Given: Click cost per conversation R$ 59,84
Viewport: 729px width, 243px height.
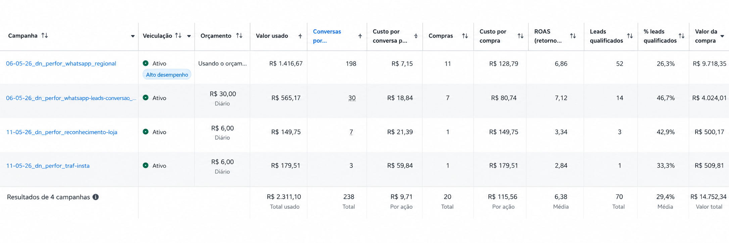Looking at the screenshot, I should point(400,165).
